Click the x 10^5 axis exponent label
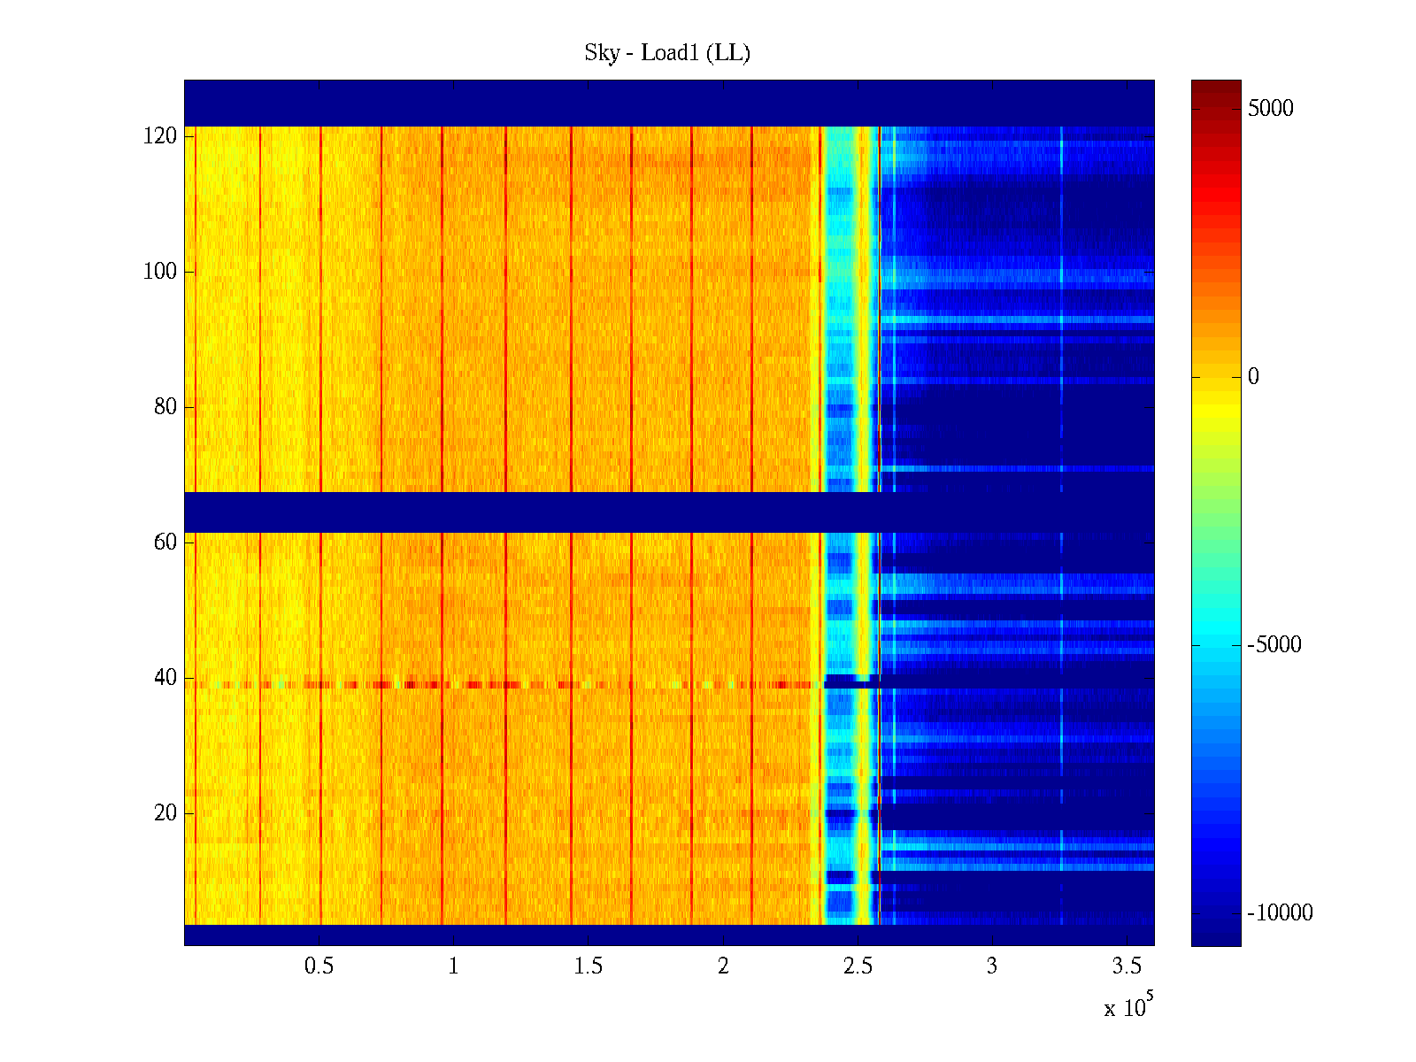 [x=1127, y=1006]
